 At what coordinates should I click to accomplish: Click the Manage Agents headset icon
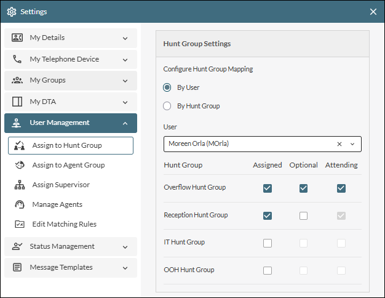point(20,204)
